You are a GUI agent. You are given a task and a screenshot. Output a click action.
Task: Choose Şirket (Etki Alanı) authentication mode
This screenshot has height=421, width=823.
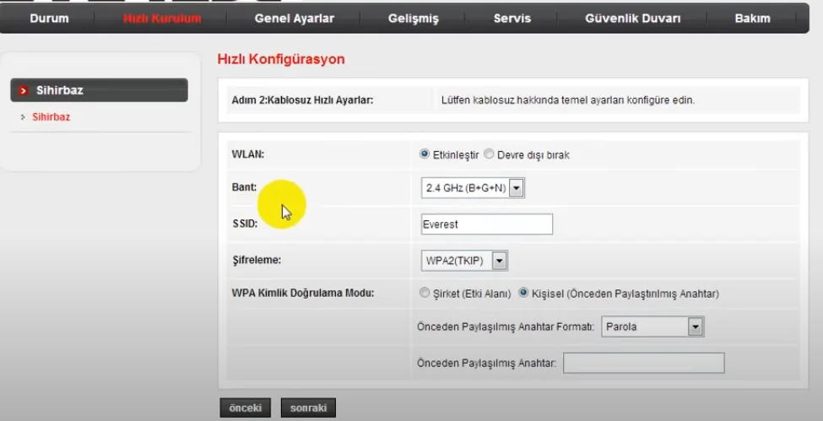coord(425,294)
